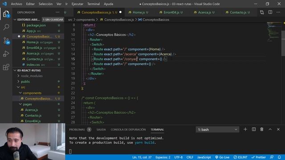Open the Ejecutar menu
Image resolution: width=285 pixels, height=160 pixels.
77,4
